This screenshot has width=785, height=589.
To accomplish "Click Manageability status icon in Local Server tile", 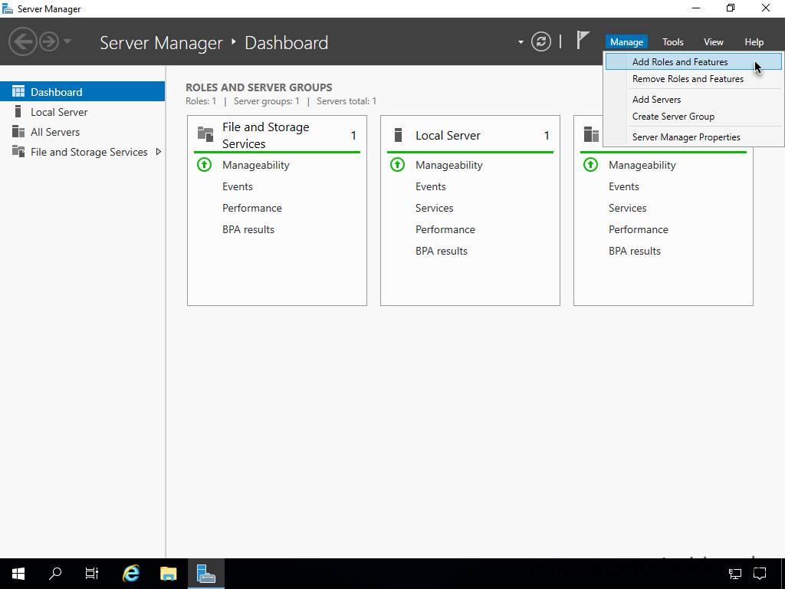I will pos(398,164).
